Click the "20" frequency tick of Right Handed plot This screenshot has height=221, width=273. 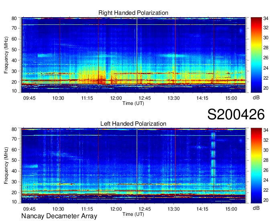[14, 82]
